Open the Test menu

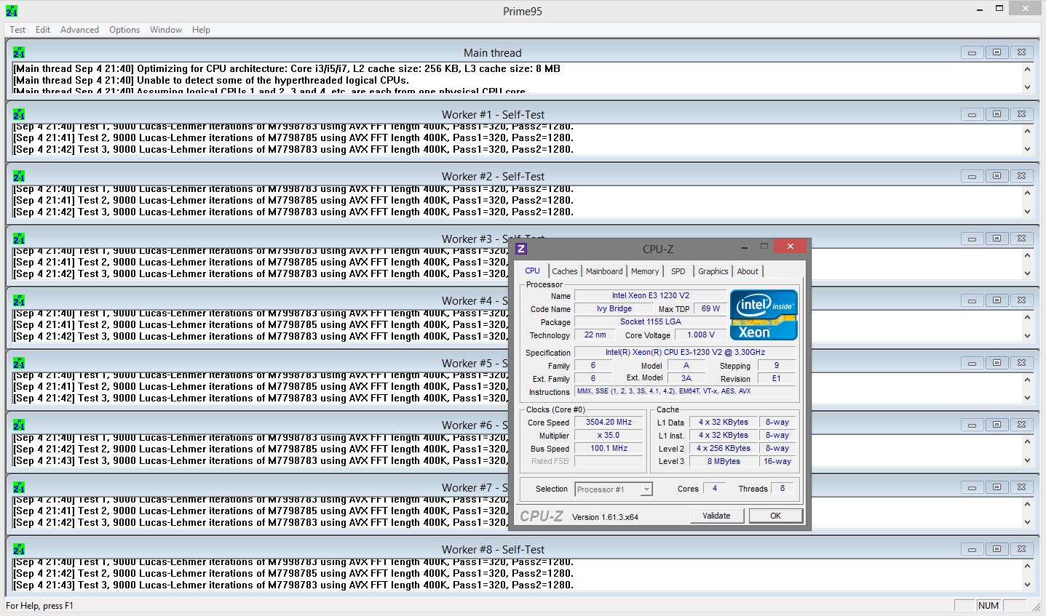[x=17, y=30]
